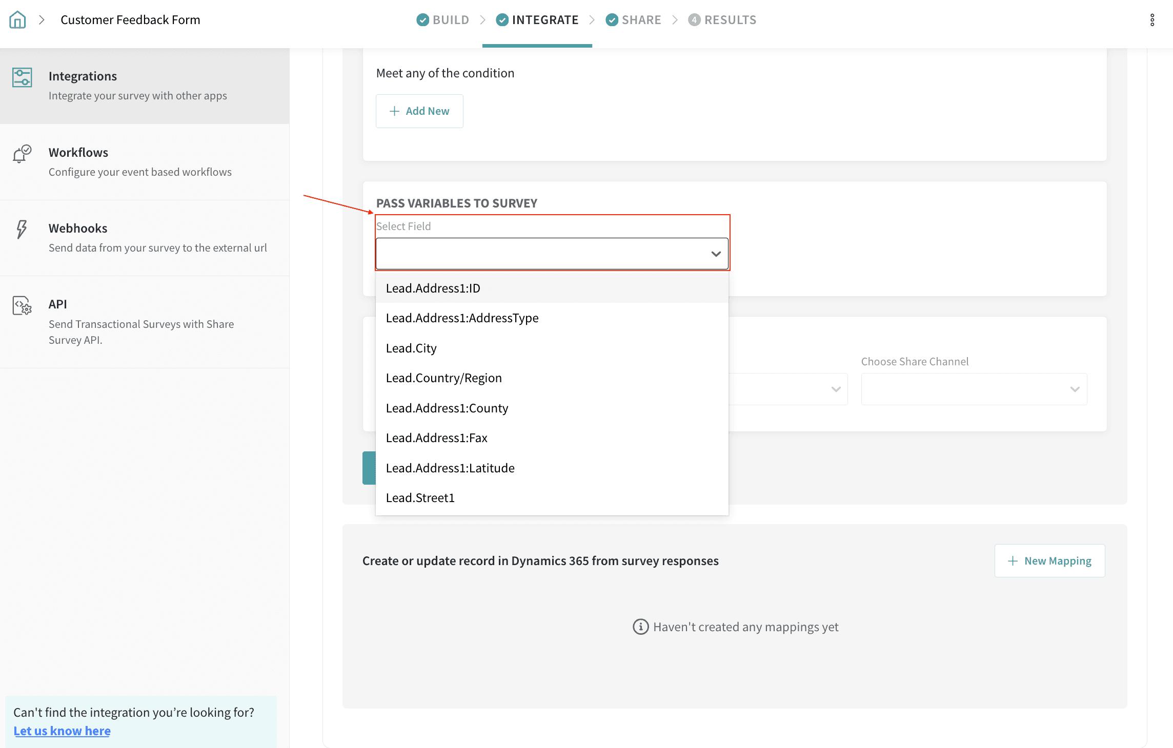Image resolution: width=1173 pixels, height=748 pixels.
Task: Select Lead.City from the list
Action: pos(411,348)
